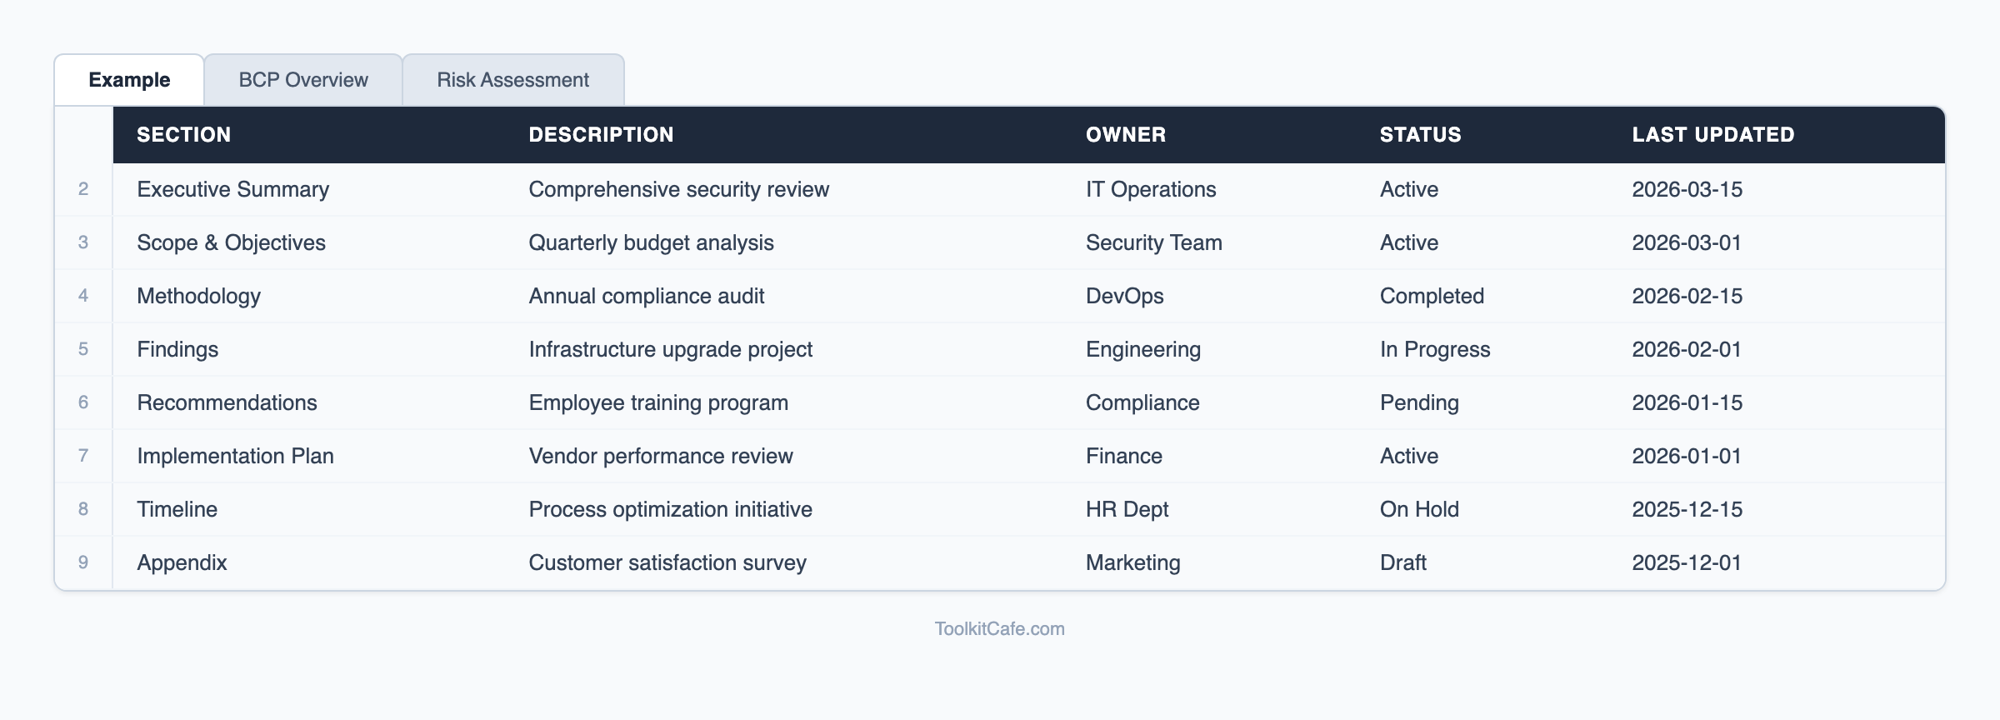Viewport: 2000px width, 720px height.
Task: Select the Quarterly budget analysis cell
Action: tap(651, 242)
